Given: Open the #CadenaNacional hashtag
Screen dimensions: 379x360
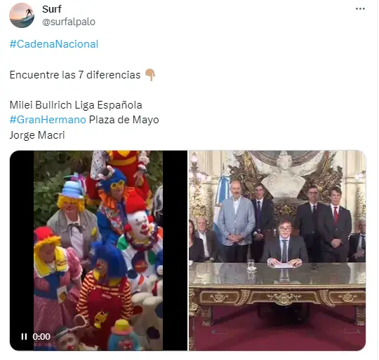Looking at the screenshot, I should tap(54, 44).
